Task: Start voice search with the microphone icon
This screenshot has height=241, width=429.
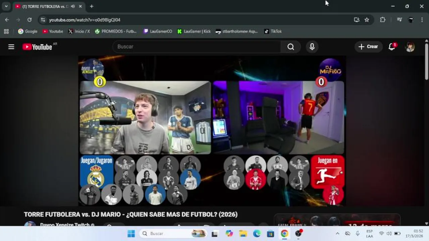Action: tap(312, 47)
